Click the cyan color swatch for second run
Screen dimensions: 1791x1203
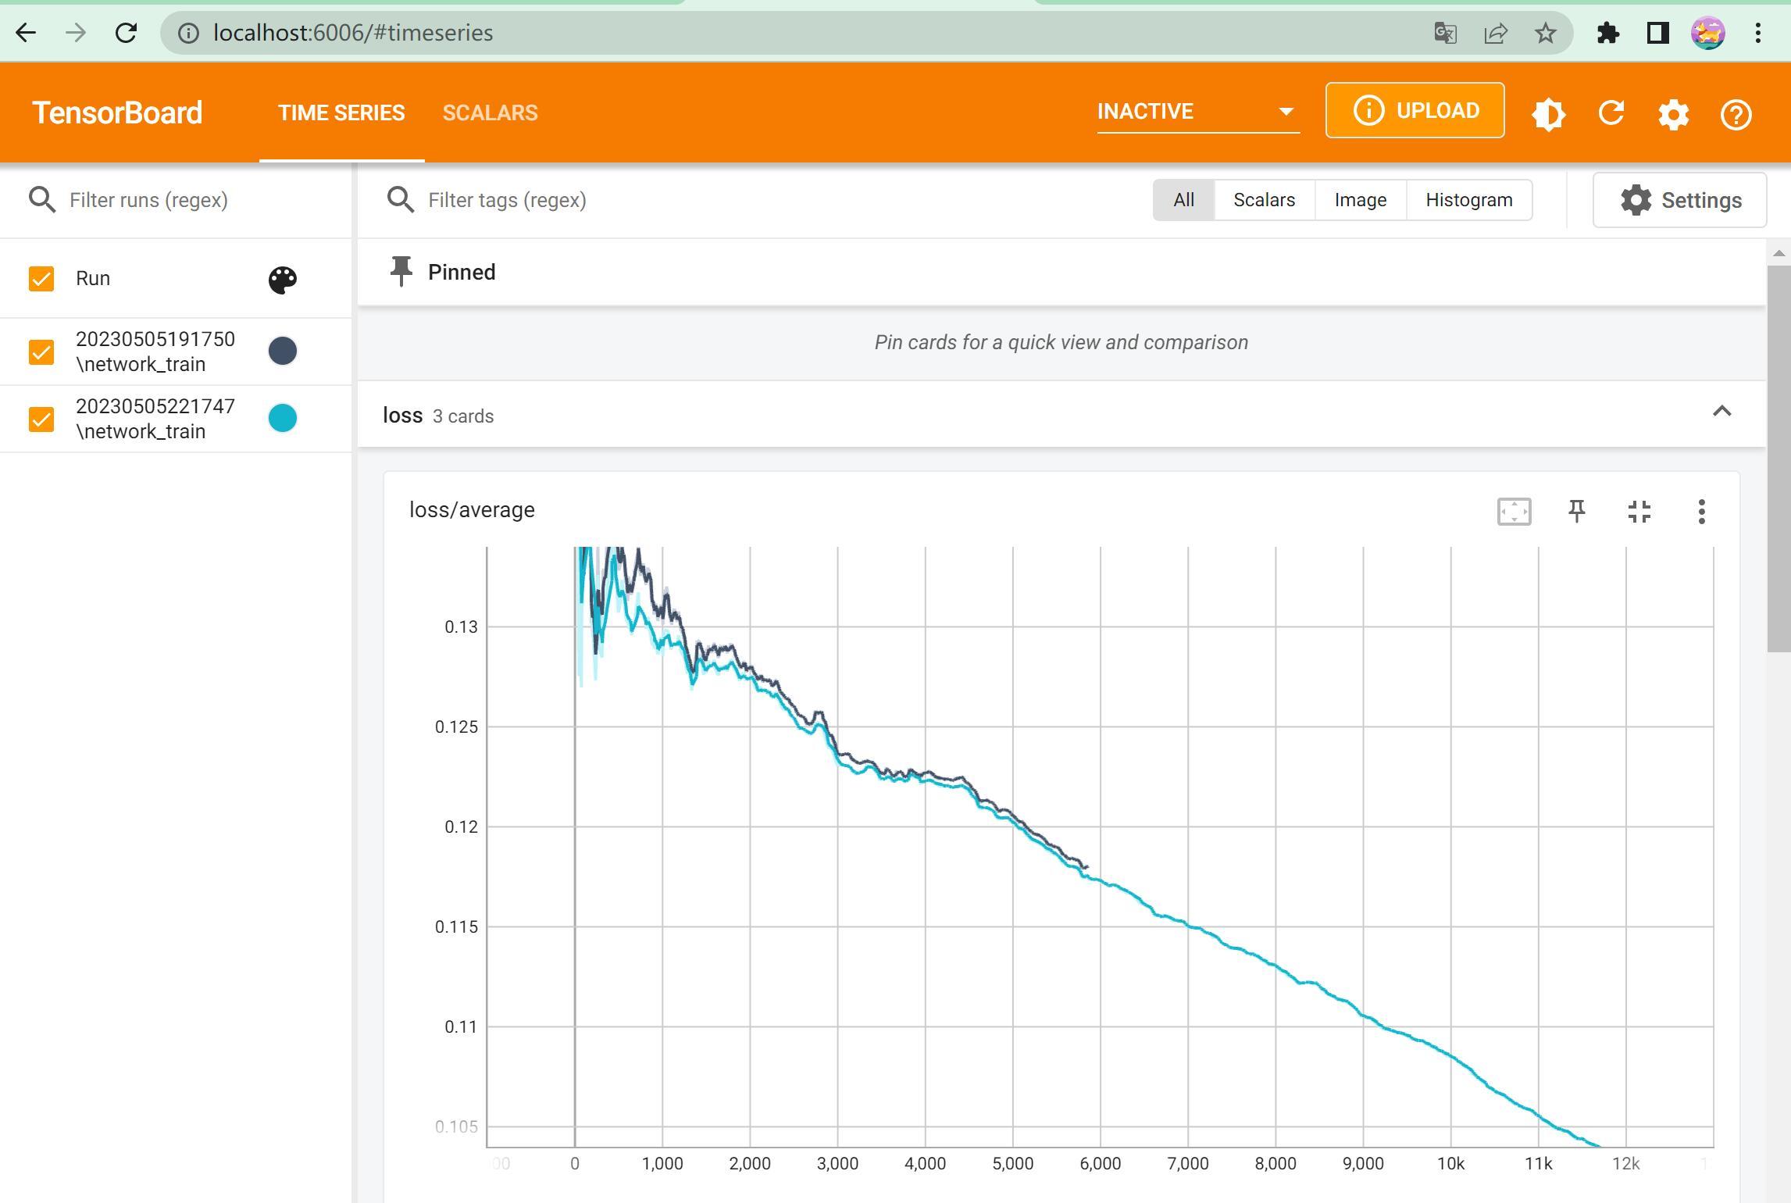pos(283,418)
